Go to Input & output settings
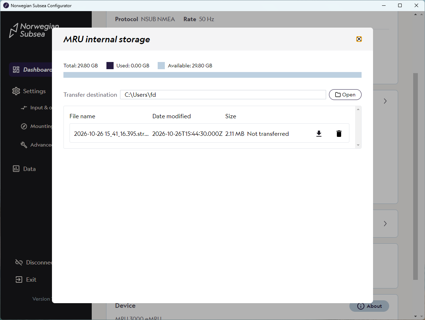This screenshot has height=320, width=425. click(x=36, y=108)
